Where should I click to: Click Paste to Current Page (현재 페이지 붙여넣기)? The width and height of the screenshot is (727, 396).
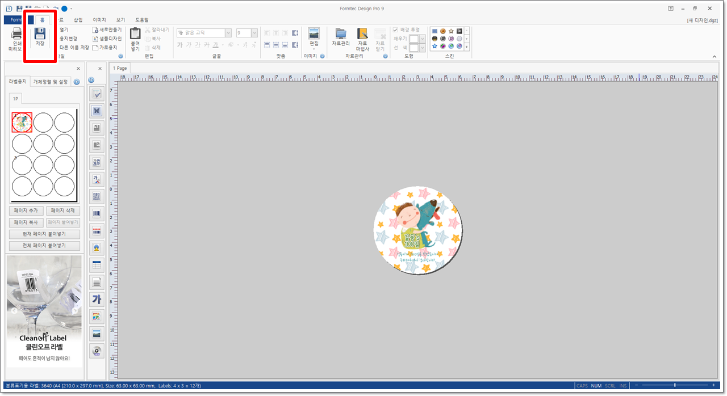click(x=44, y=234)
